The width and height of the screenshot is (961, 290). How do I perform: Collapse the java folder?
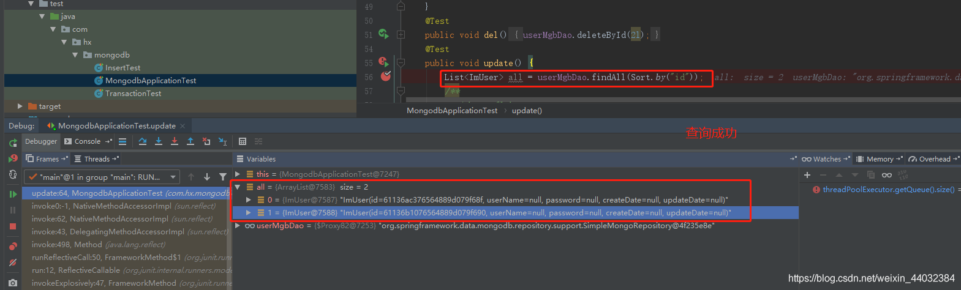point(42,17)
